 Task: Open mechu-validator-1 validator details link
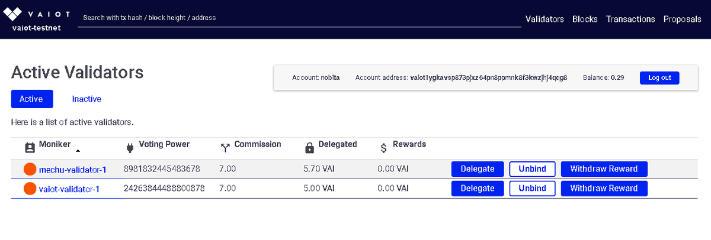tap(73, 170)
